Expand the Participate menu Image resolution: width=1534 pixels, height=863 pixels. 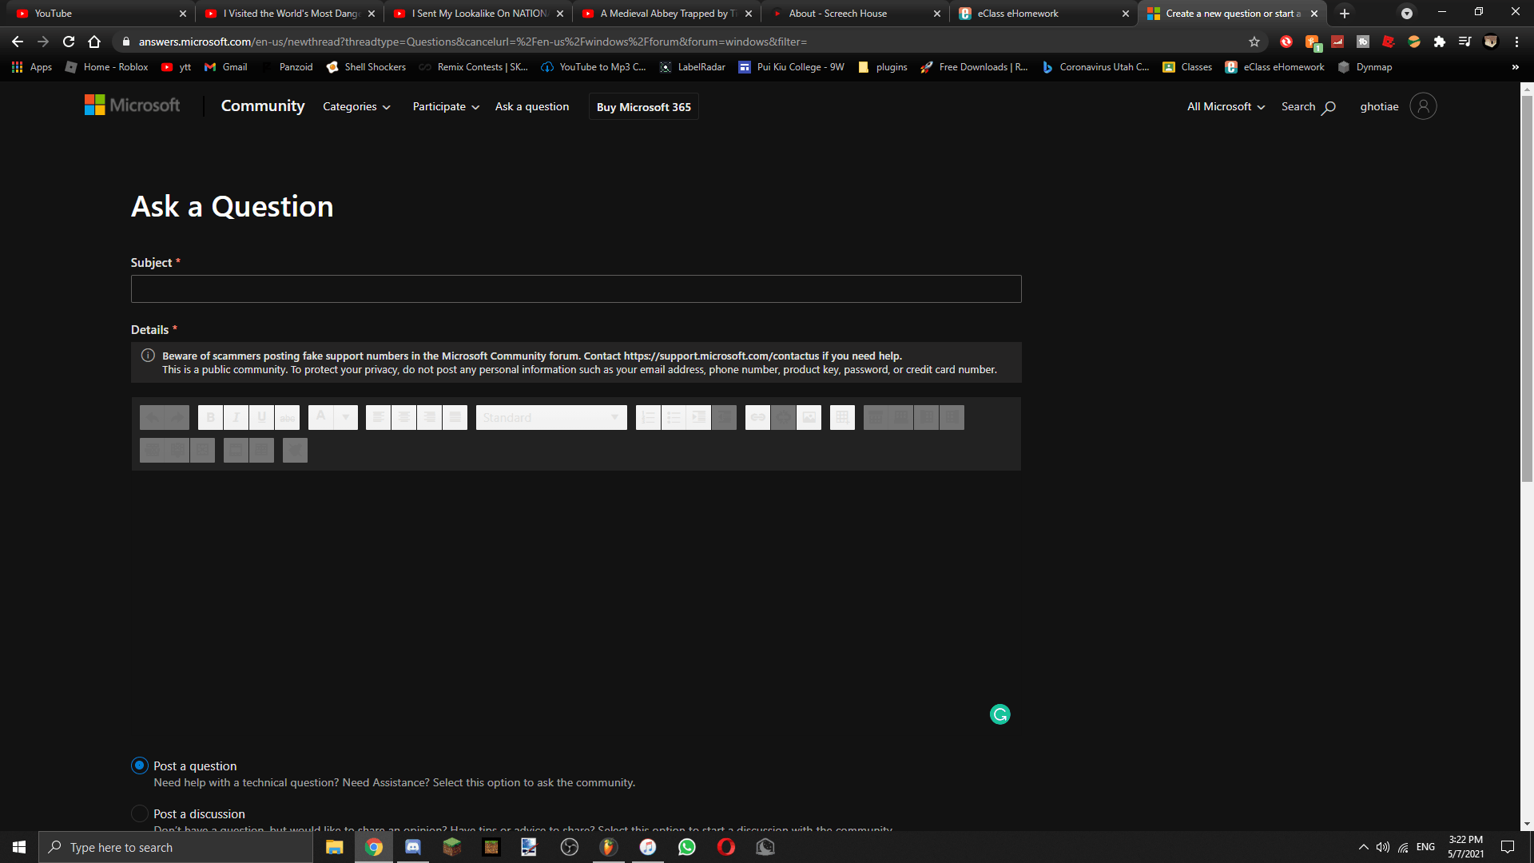446,106
